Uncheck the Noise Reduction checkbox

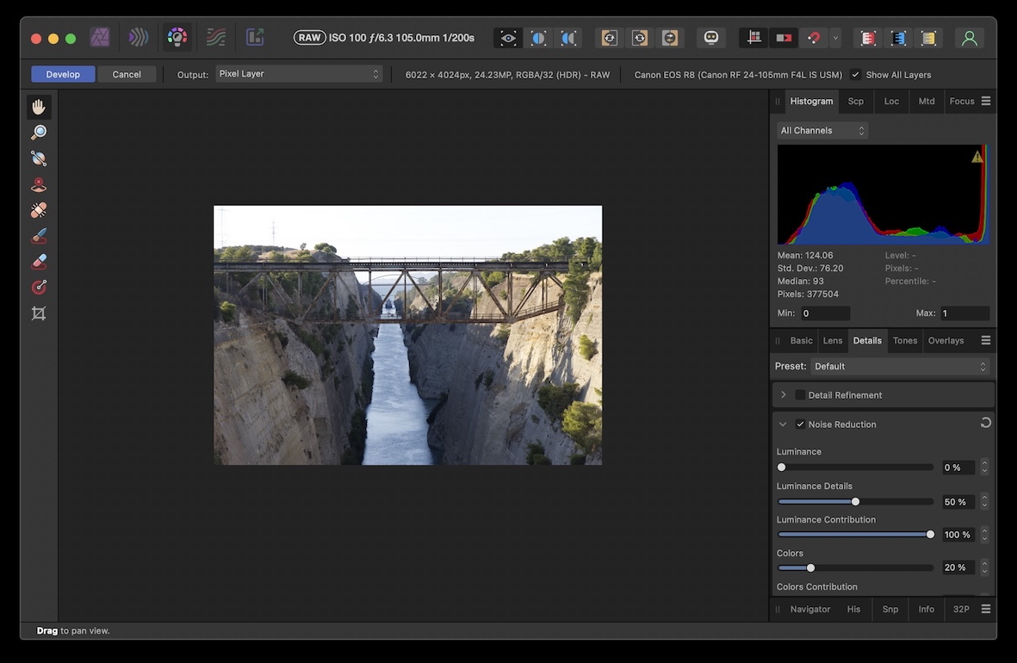click(x=800, y=424)
